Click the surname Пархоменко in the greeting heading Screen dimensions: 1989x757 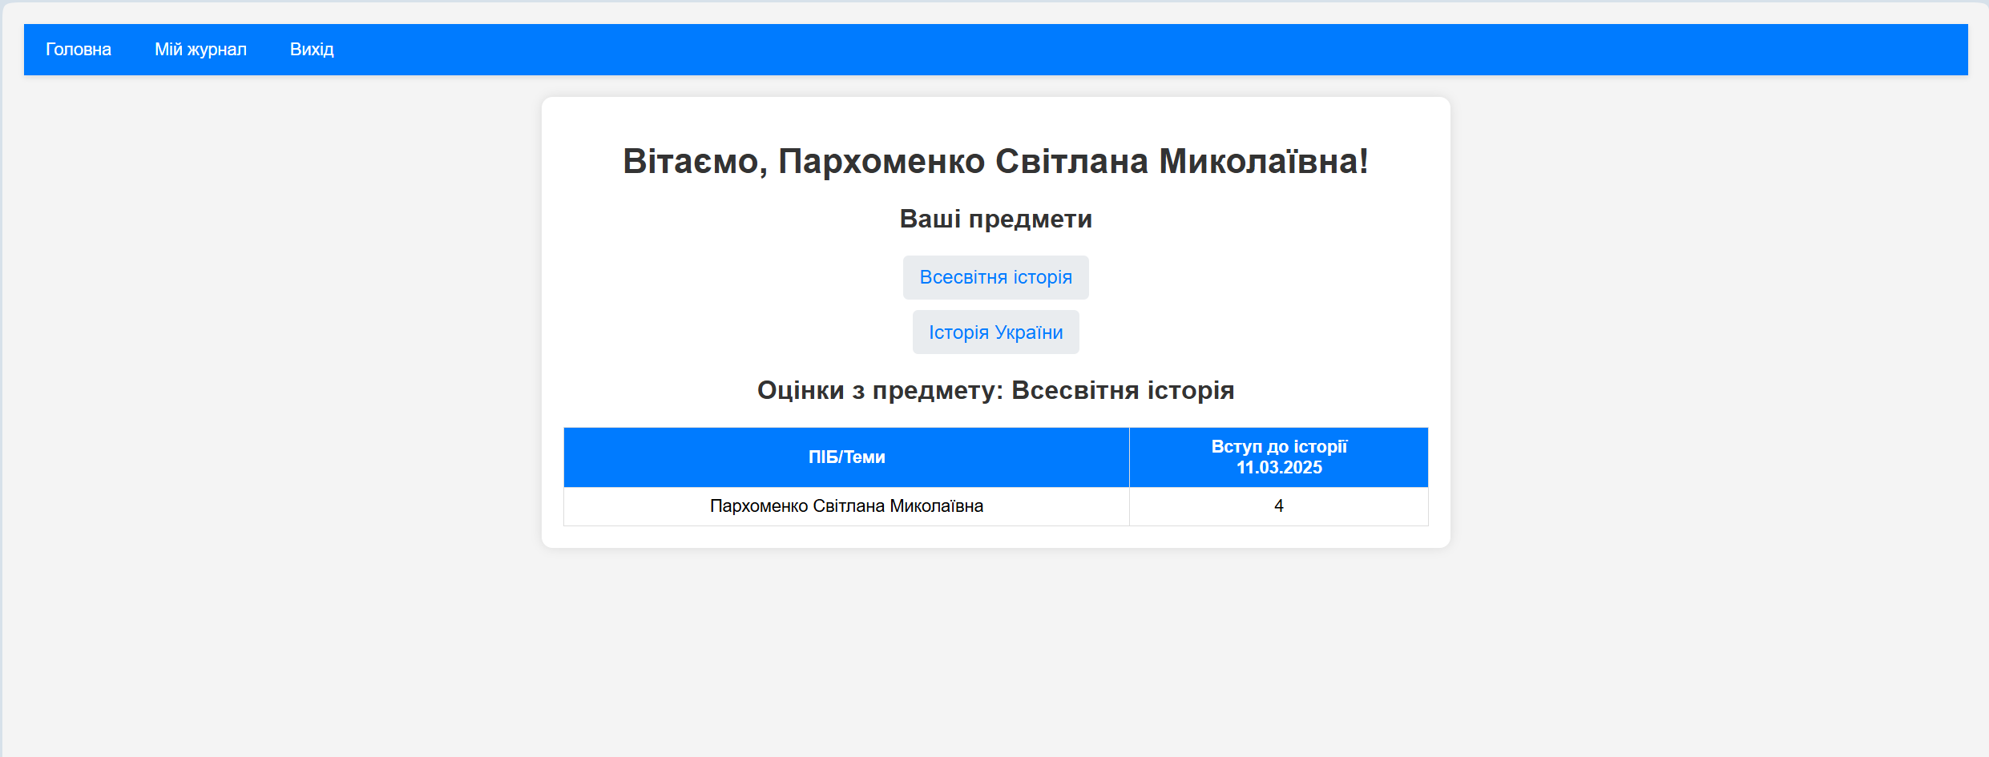tap(882, 162)
